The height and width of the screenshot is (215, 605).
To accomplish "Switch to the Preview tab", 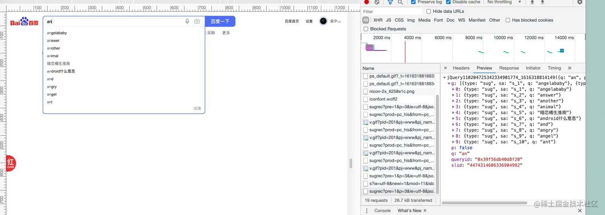I will click(x=484, y=68).
